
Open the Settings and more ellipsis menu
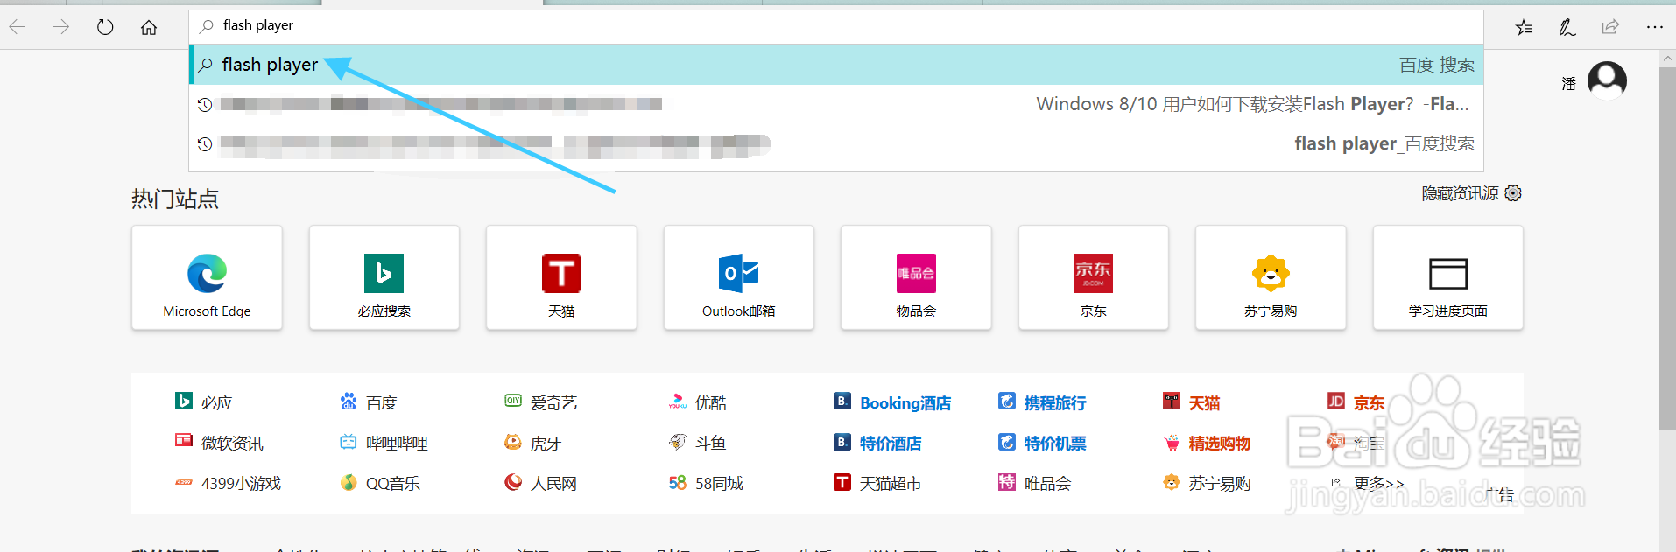click(1654, 27)
